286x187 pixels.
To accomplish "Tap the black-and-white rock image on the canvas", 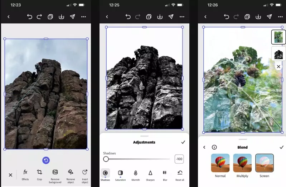I will tap(144, 78).
